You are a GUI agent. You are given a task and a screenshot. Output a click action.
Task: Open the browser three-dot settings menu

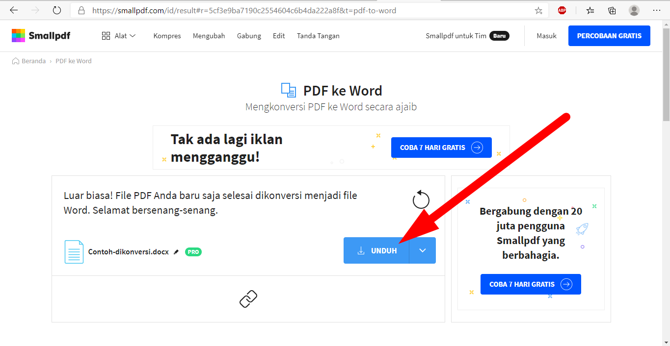pyautogui.click(x=657, y=10)
